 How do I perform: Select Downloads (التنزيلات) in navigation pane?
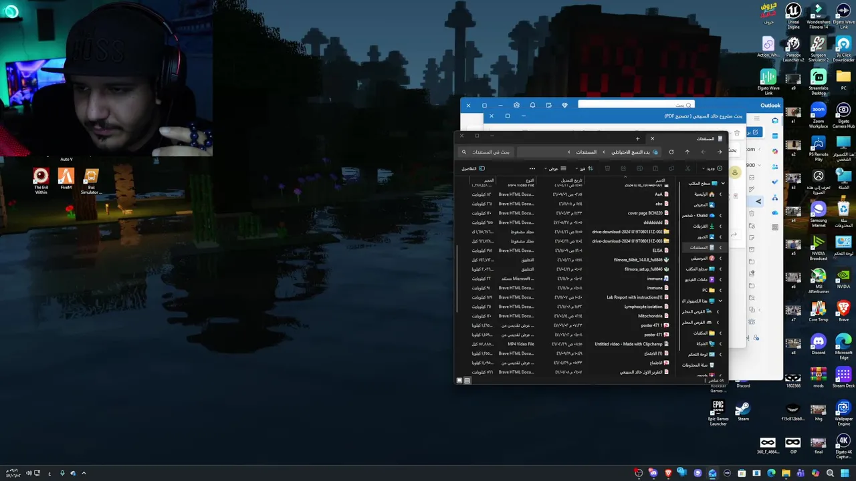704,226
